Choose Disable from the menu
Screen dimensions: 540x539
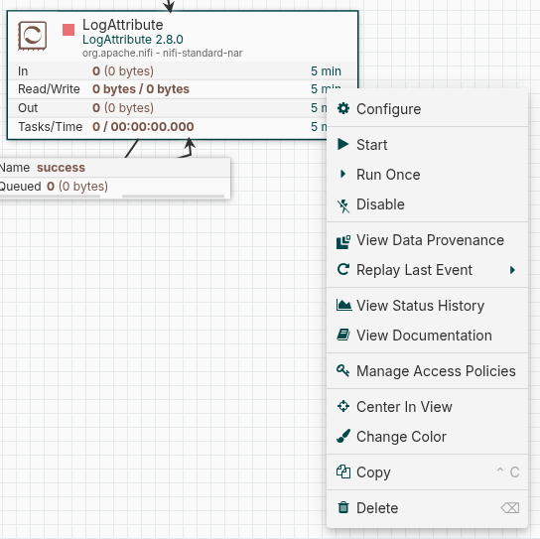[x=427, y=204]
